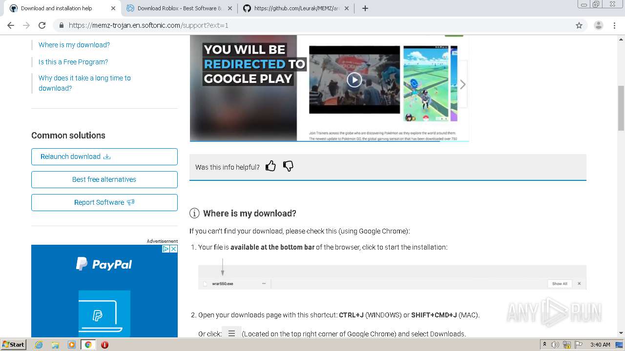This screenshot has width=625, height=351.
Task: Open the media player taskbar icon
Action: 72,345
